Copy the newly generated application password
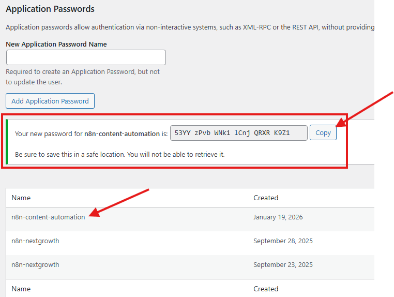 pos(323,133)
